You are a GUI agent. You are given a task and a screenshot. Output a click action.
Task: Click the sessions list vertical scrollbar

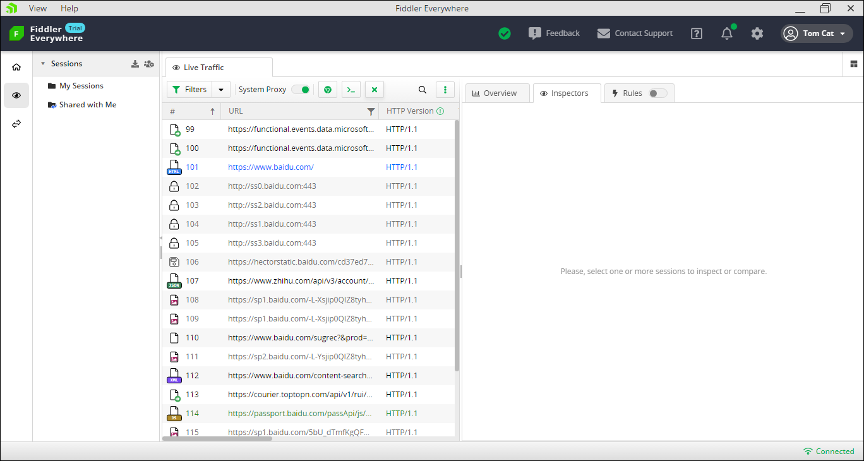457,245
